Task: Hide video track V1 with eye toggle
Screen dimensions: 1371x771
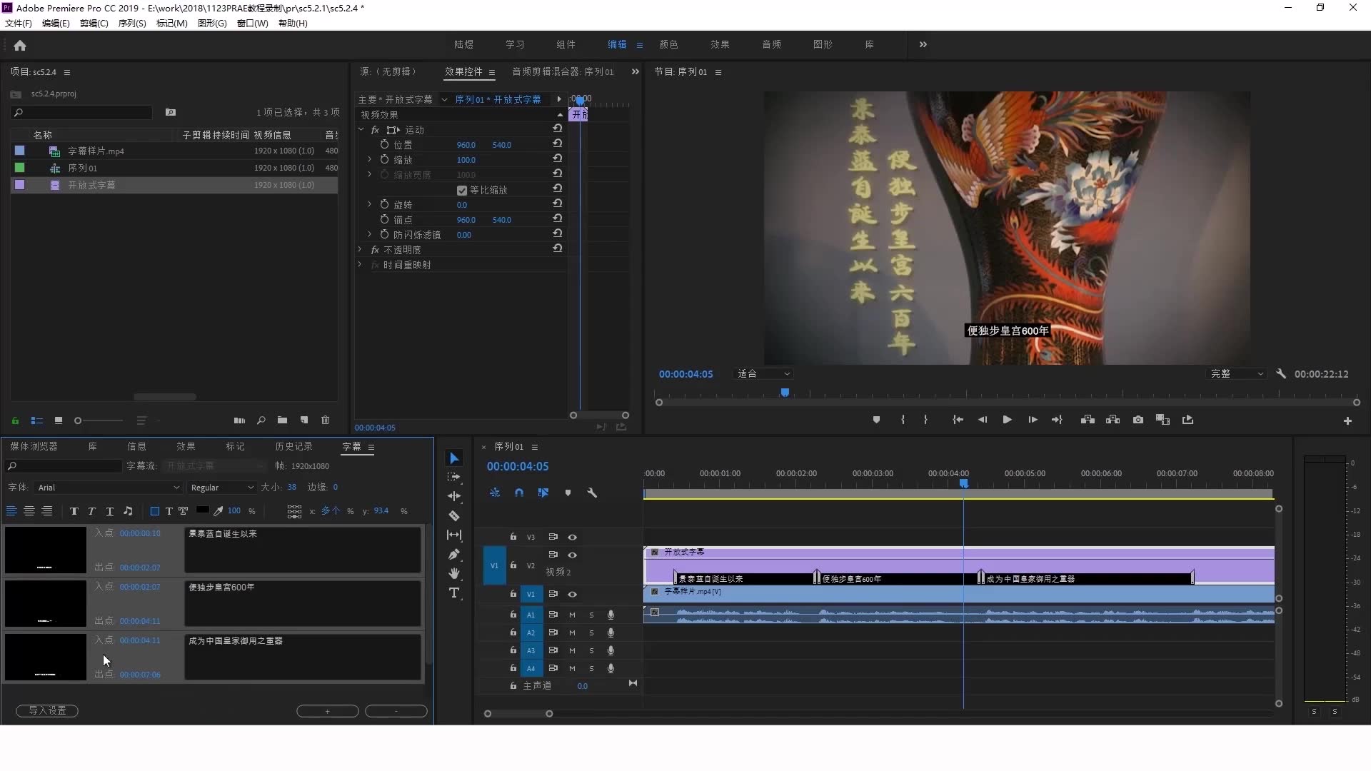Action: point(573,594)
